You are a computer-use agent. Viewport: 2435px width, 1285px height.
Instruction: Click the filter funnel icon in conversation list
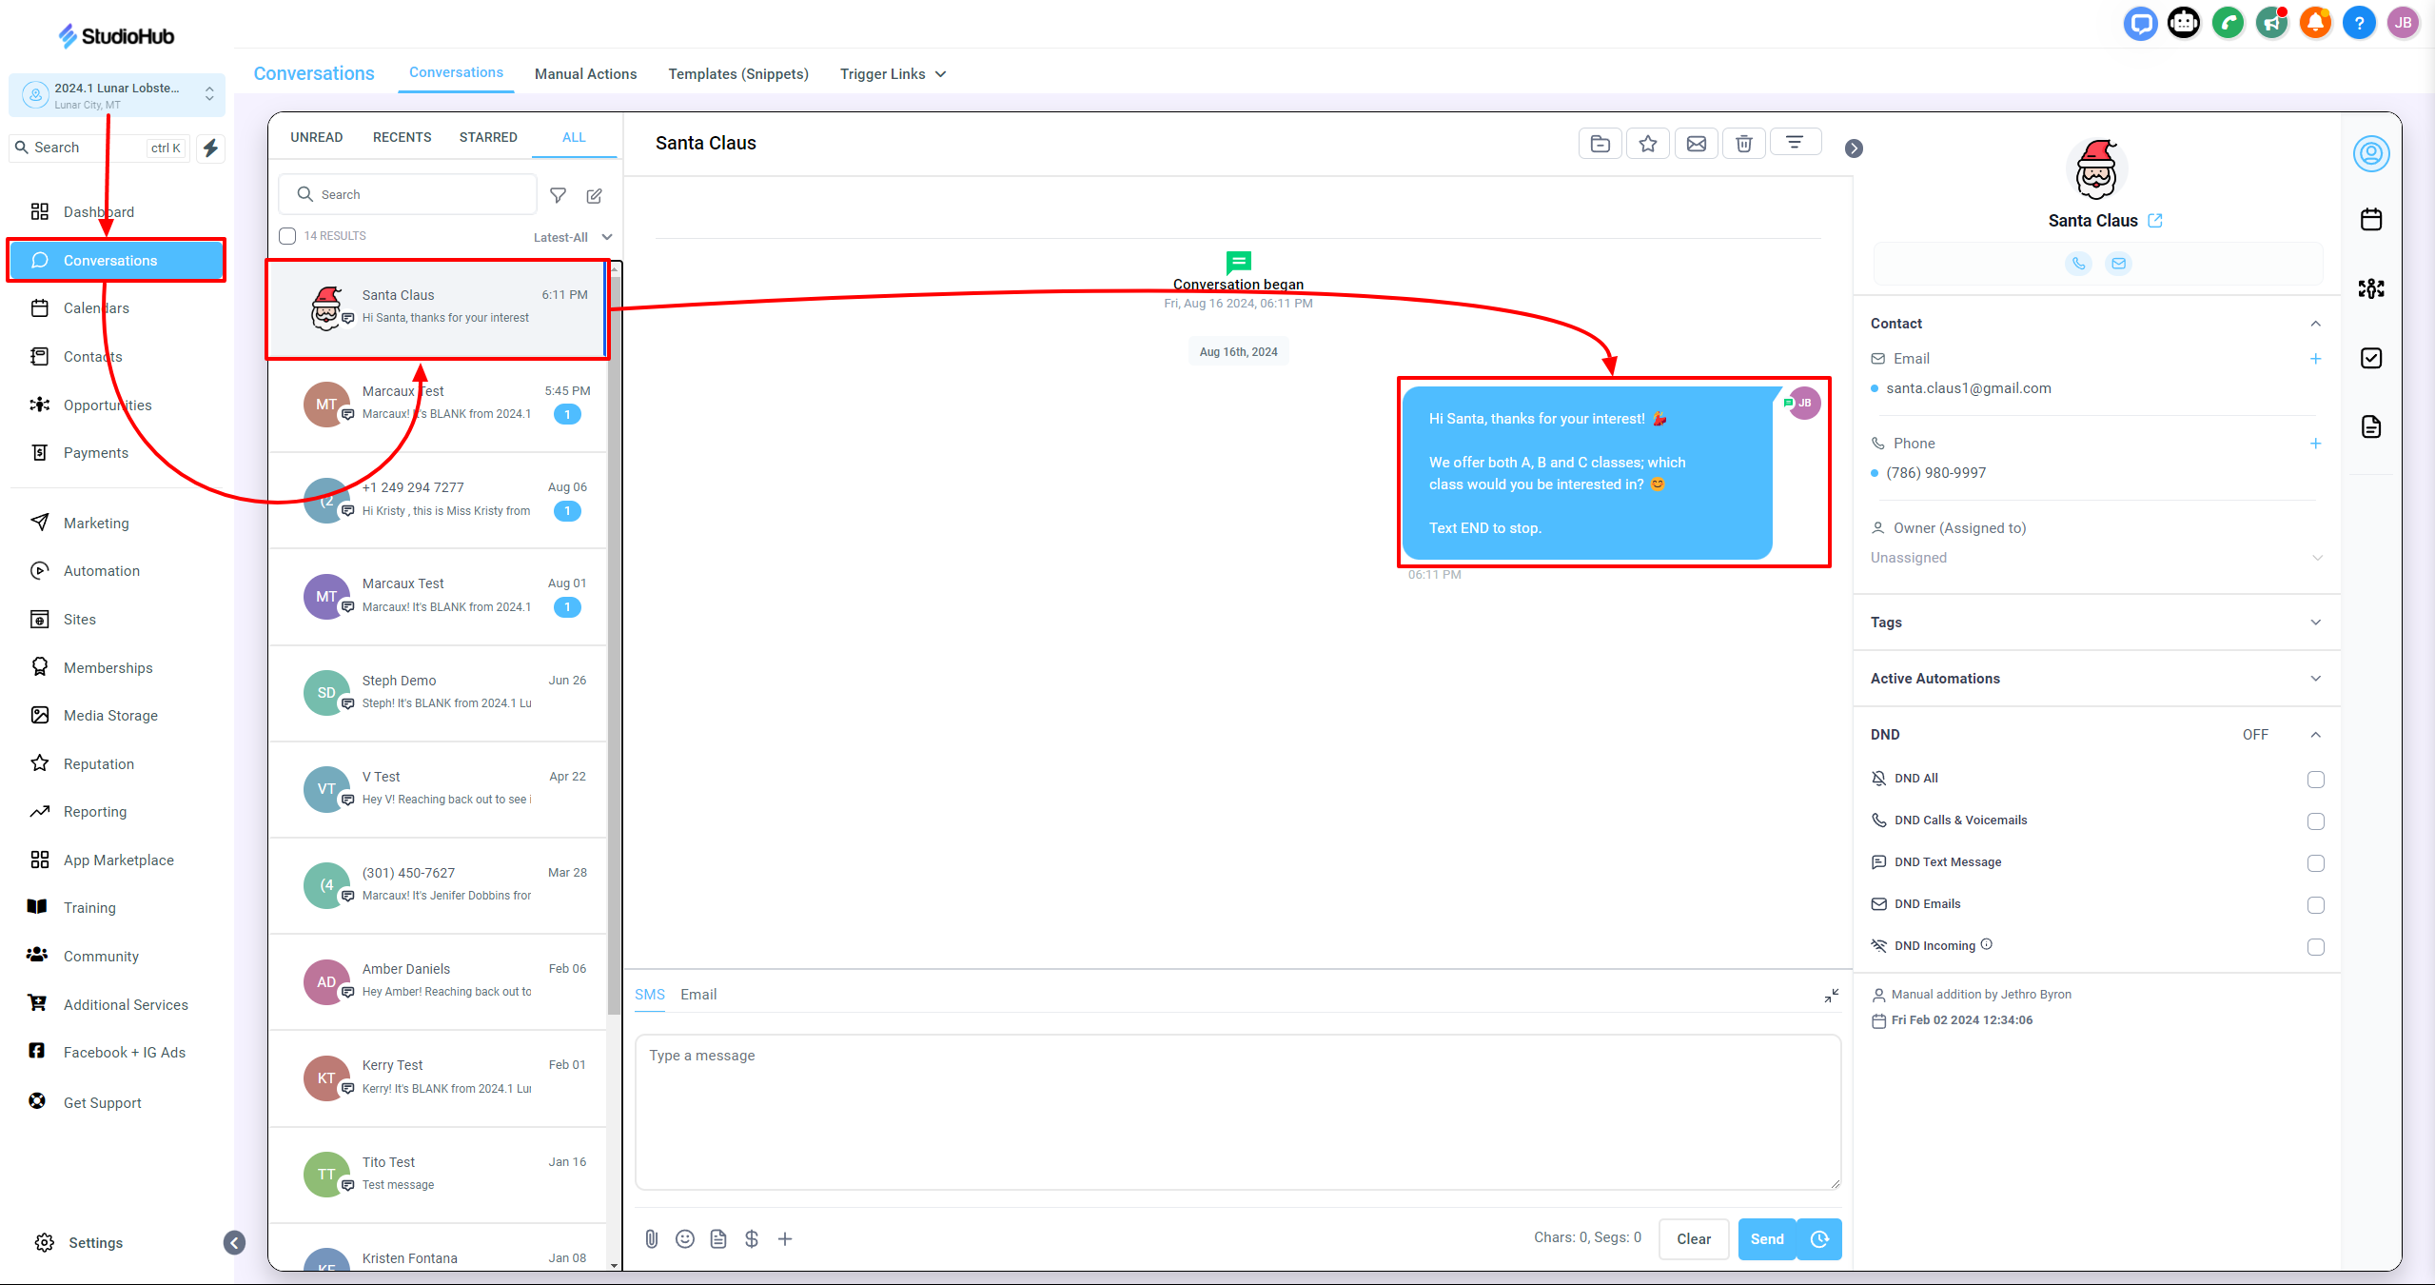(559, 195)
